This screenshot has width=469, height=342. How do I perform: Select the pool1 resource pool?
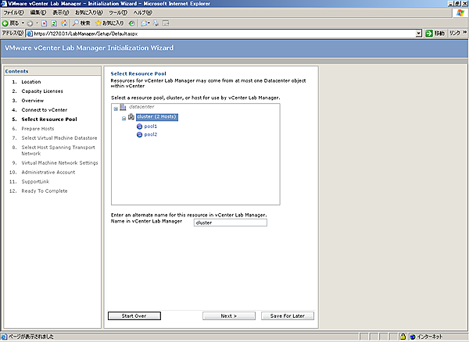(150, 126)
